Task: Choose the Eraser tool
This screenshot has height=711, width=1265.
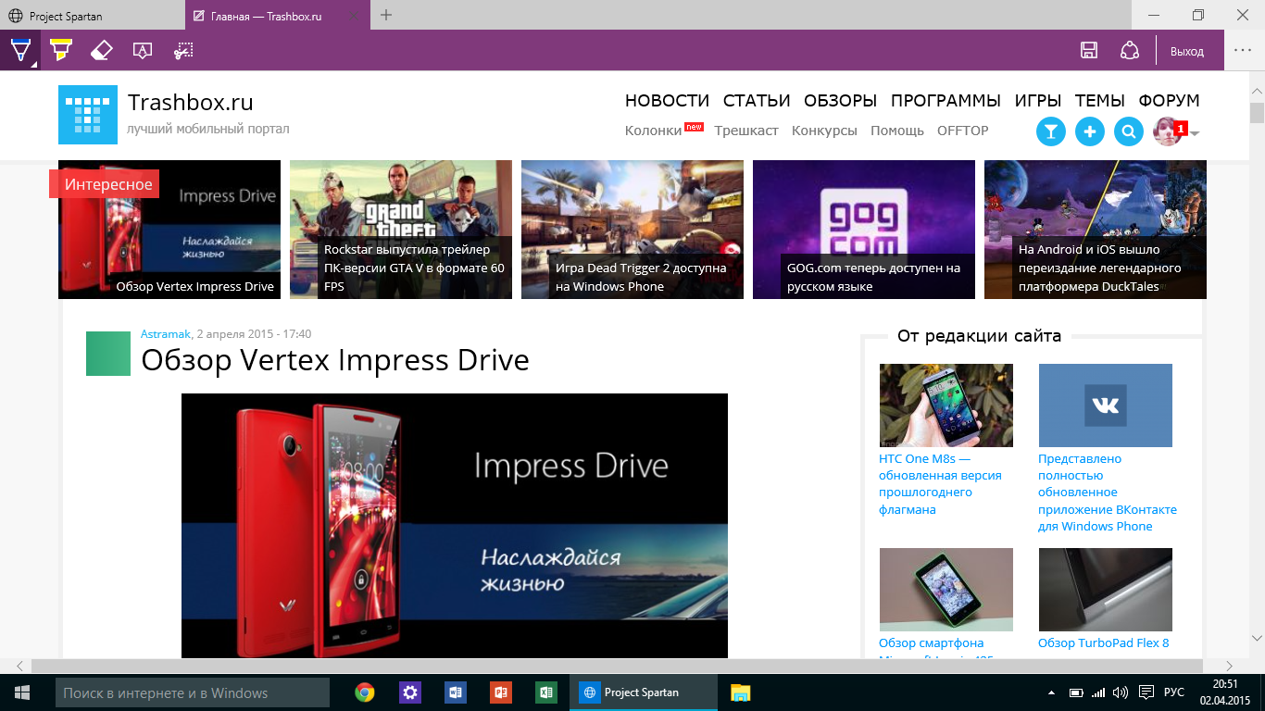Action: coord(101,50)
